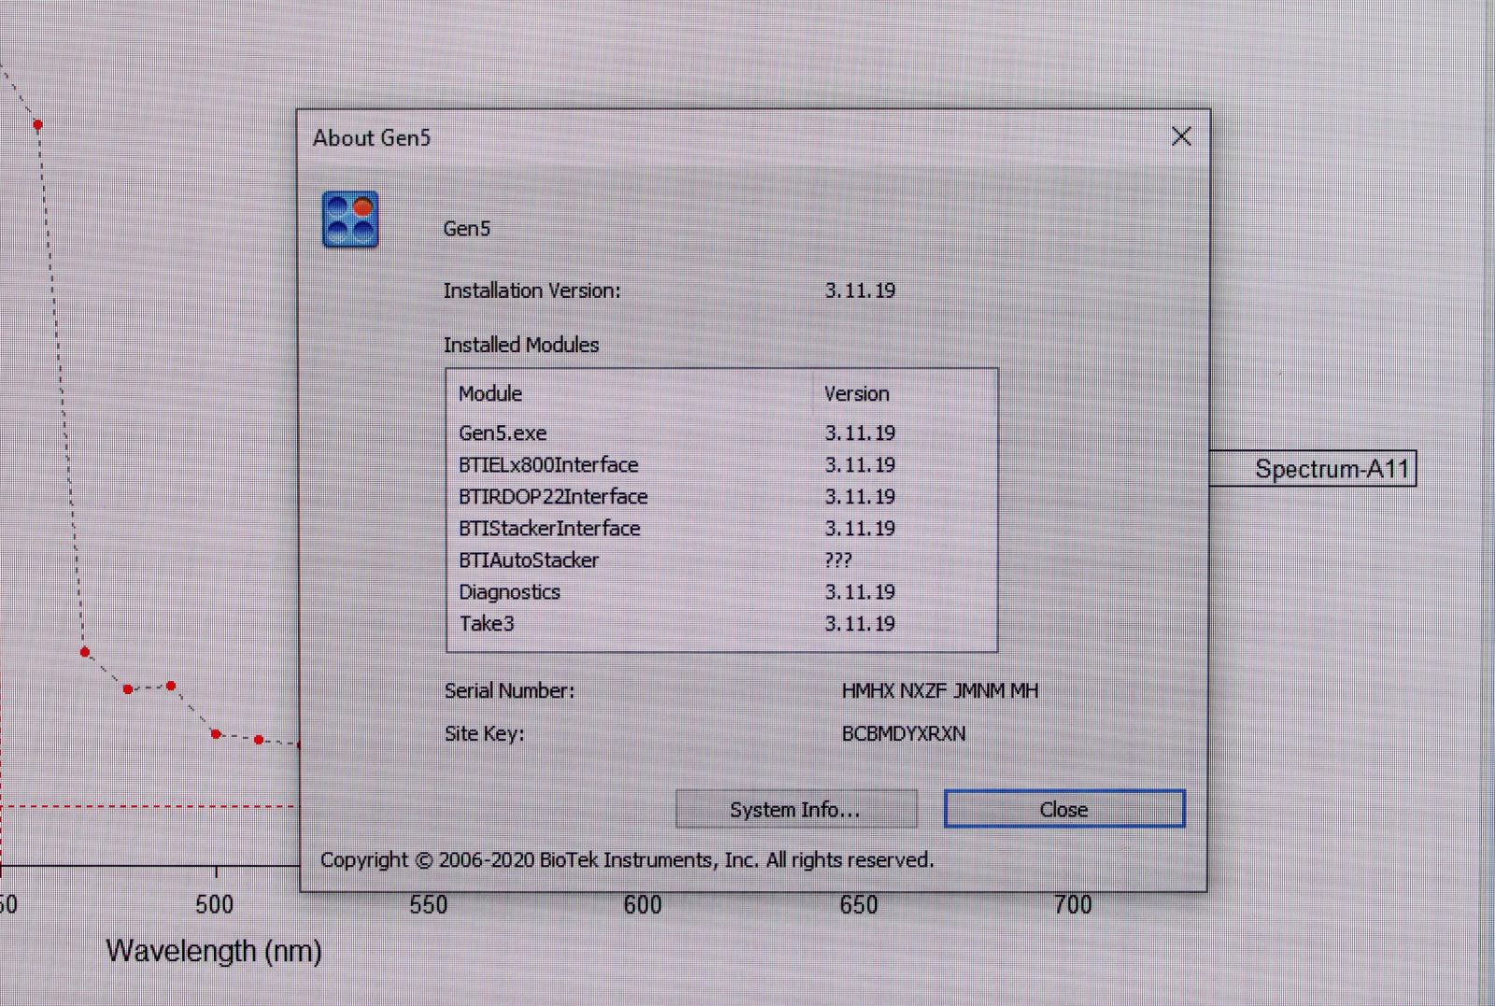Select the Gen5.exe module row

coord(503,433)
